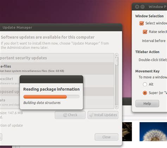Click the Reading package information progress bar
This screenshot has height=148, width=167.
pos(51,97)
